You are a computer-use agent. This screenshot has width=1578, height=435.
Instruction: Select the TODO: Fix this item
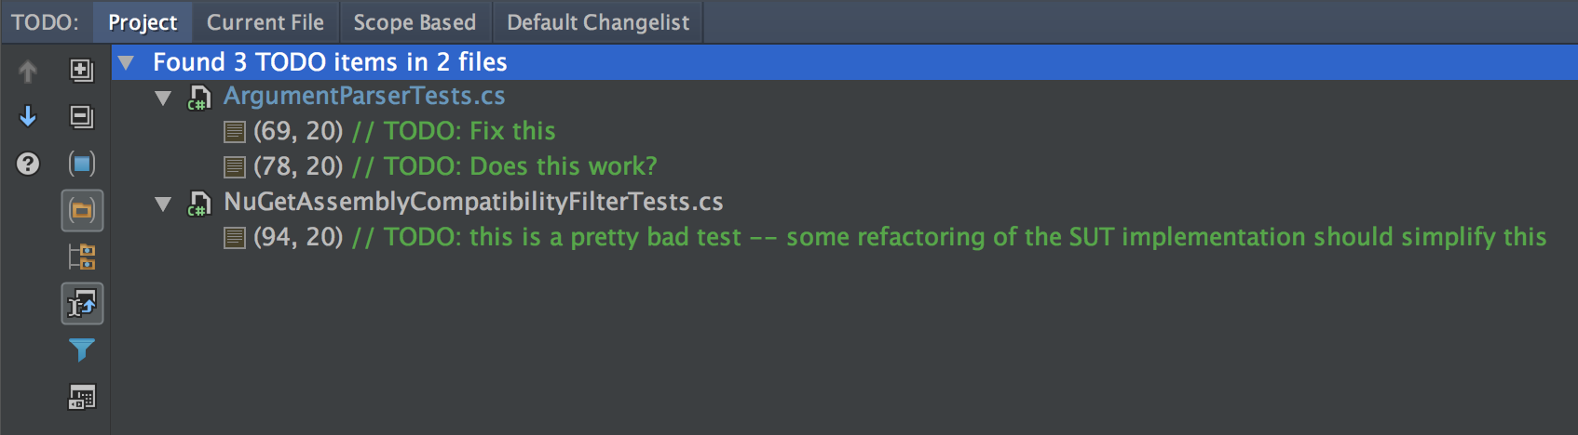(390, 131)
